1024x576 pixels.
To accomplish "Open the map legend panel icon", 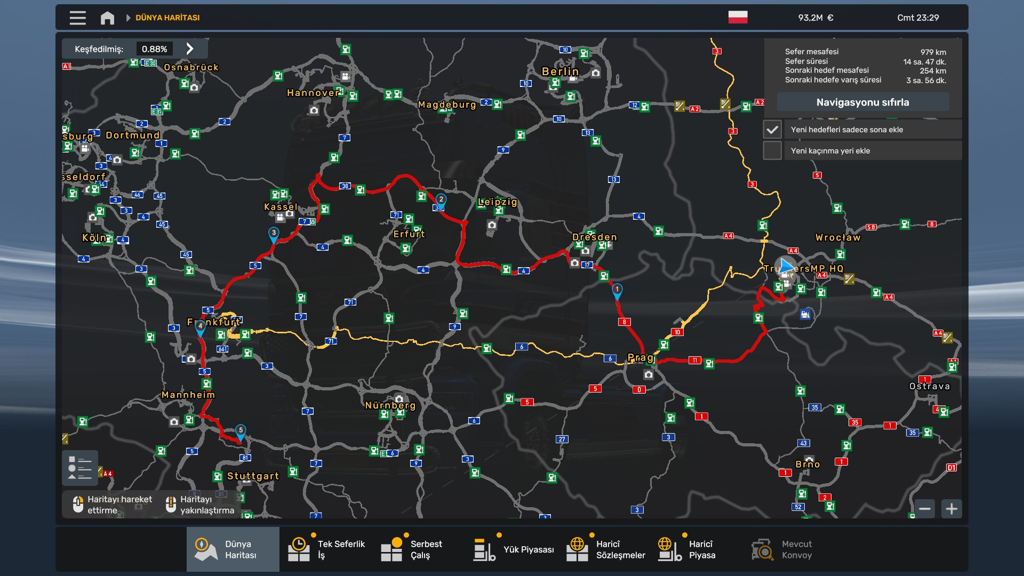I will click(80, 468).
